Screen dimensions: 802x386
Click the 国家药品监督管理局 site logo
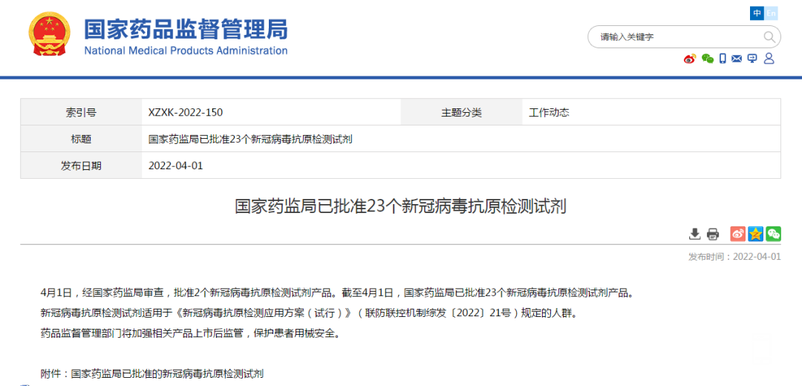tap(186, 36)
